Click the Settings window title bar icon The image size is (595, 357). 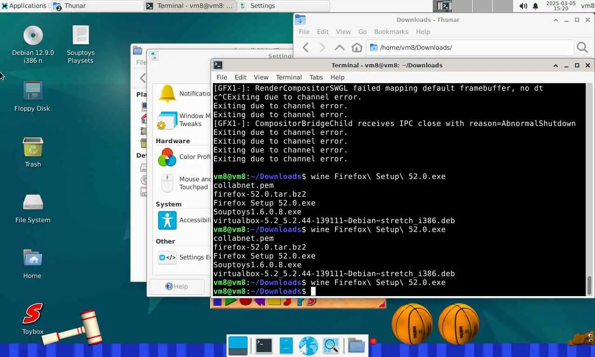click(x=154, y=56)
